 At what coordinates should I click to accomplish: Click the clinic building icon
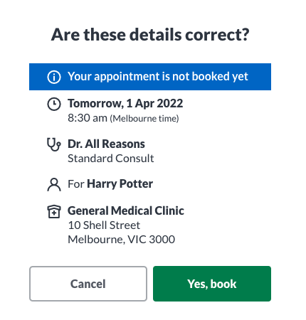(54, 211)
